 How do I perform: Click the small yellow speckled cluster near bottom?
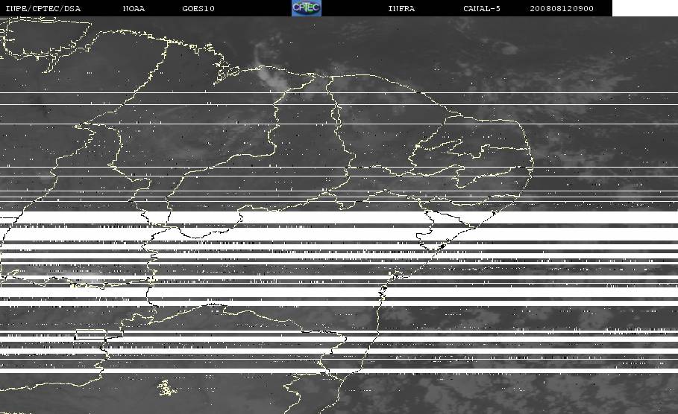click(167, 388)
